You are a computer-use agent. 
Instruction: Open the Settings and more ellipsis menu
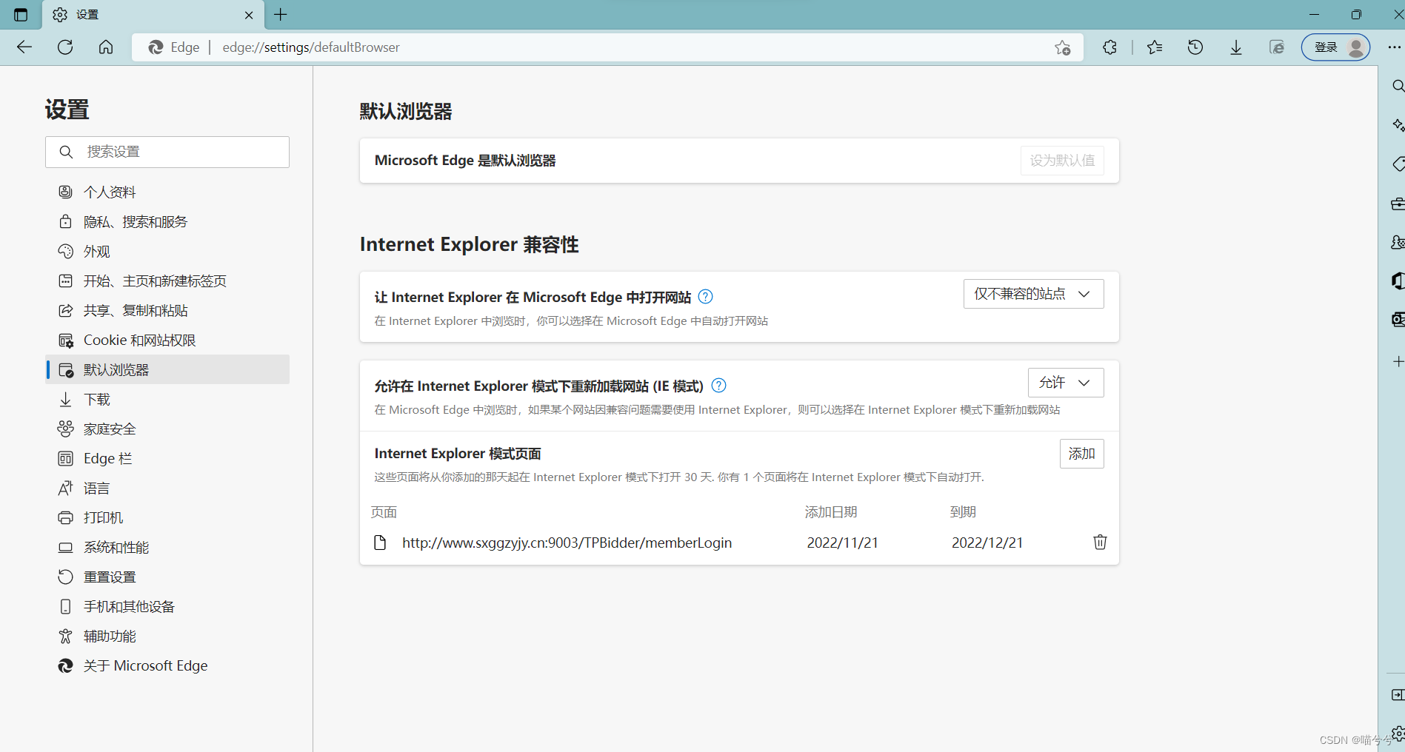[1394, 47]
